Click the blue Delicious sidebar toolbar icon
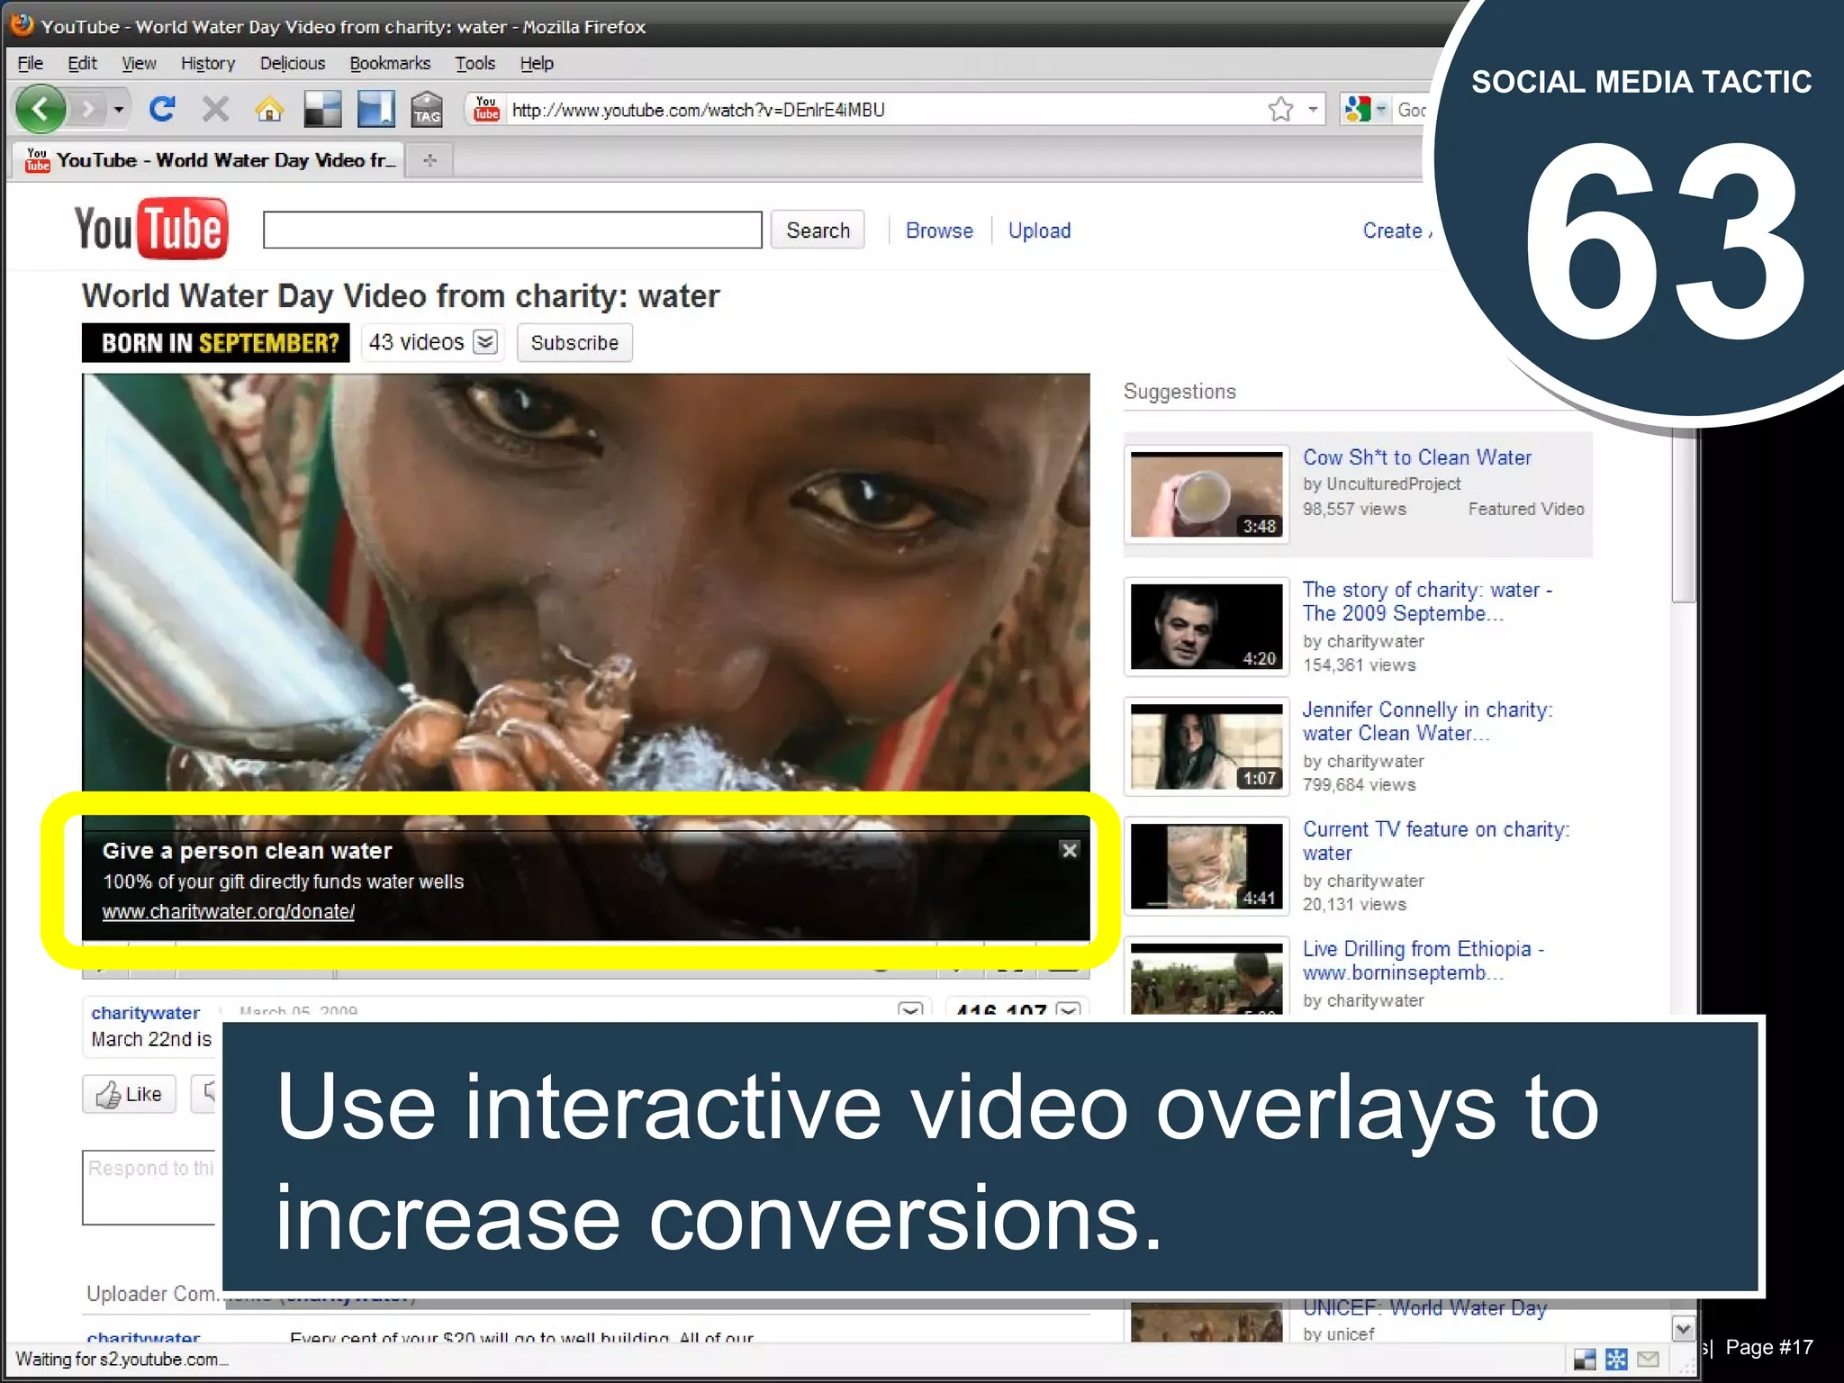1844x1383 pixels. coord(375,110)
